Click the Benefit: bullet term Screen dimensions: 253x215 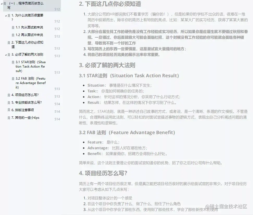pos(95,154)
